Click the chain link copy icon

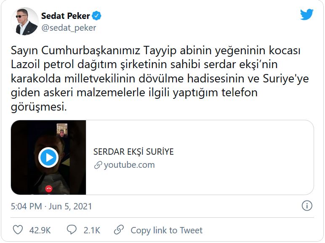(119, 230)
